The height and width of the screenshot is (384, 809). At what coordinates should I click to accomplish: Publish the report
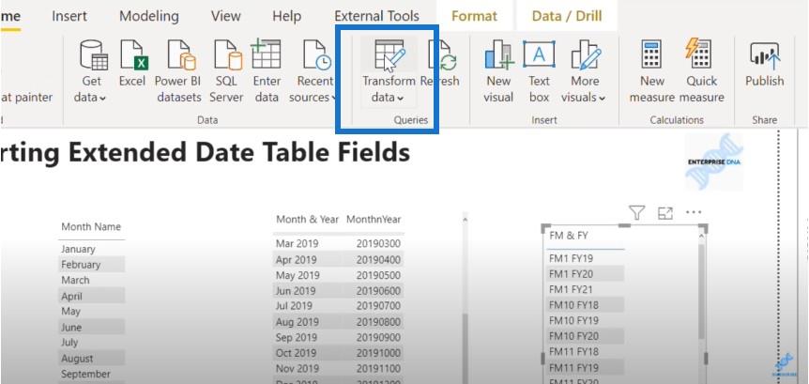pyautogui.click(x=765, y=64)
